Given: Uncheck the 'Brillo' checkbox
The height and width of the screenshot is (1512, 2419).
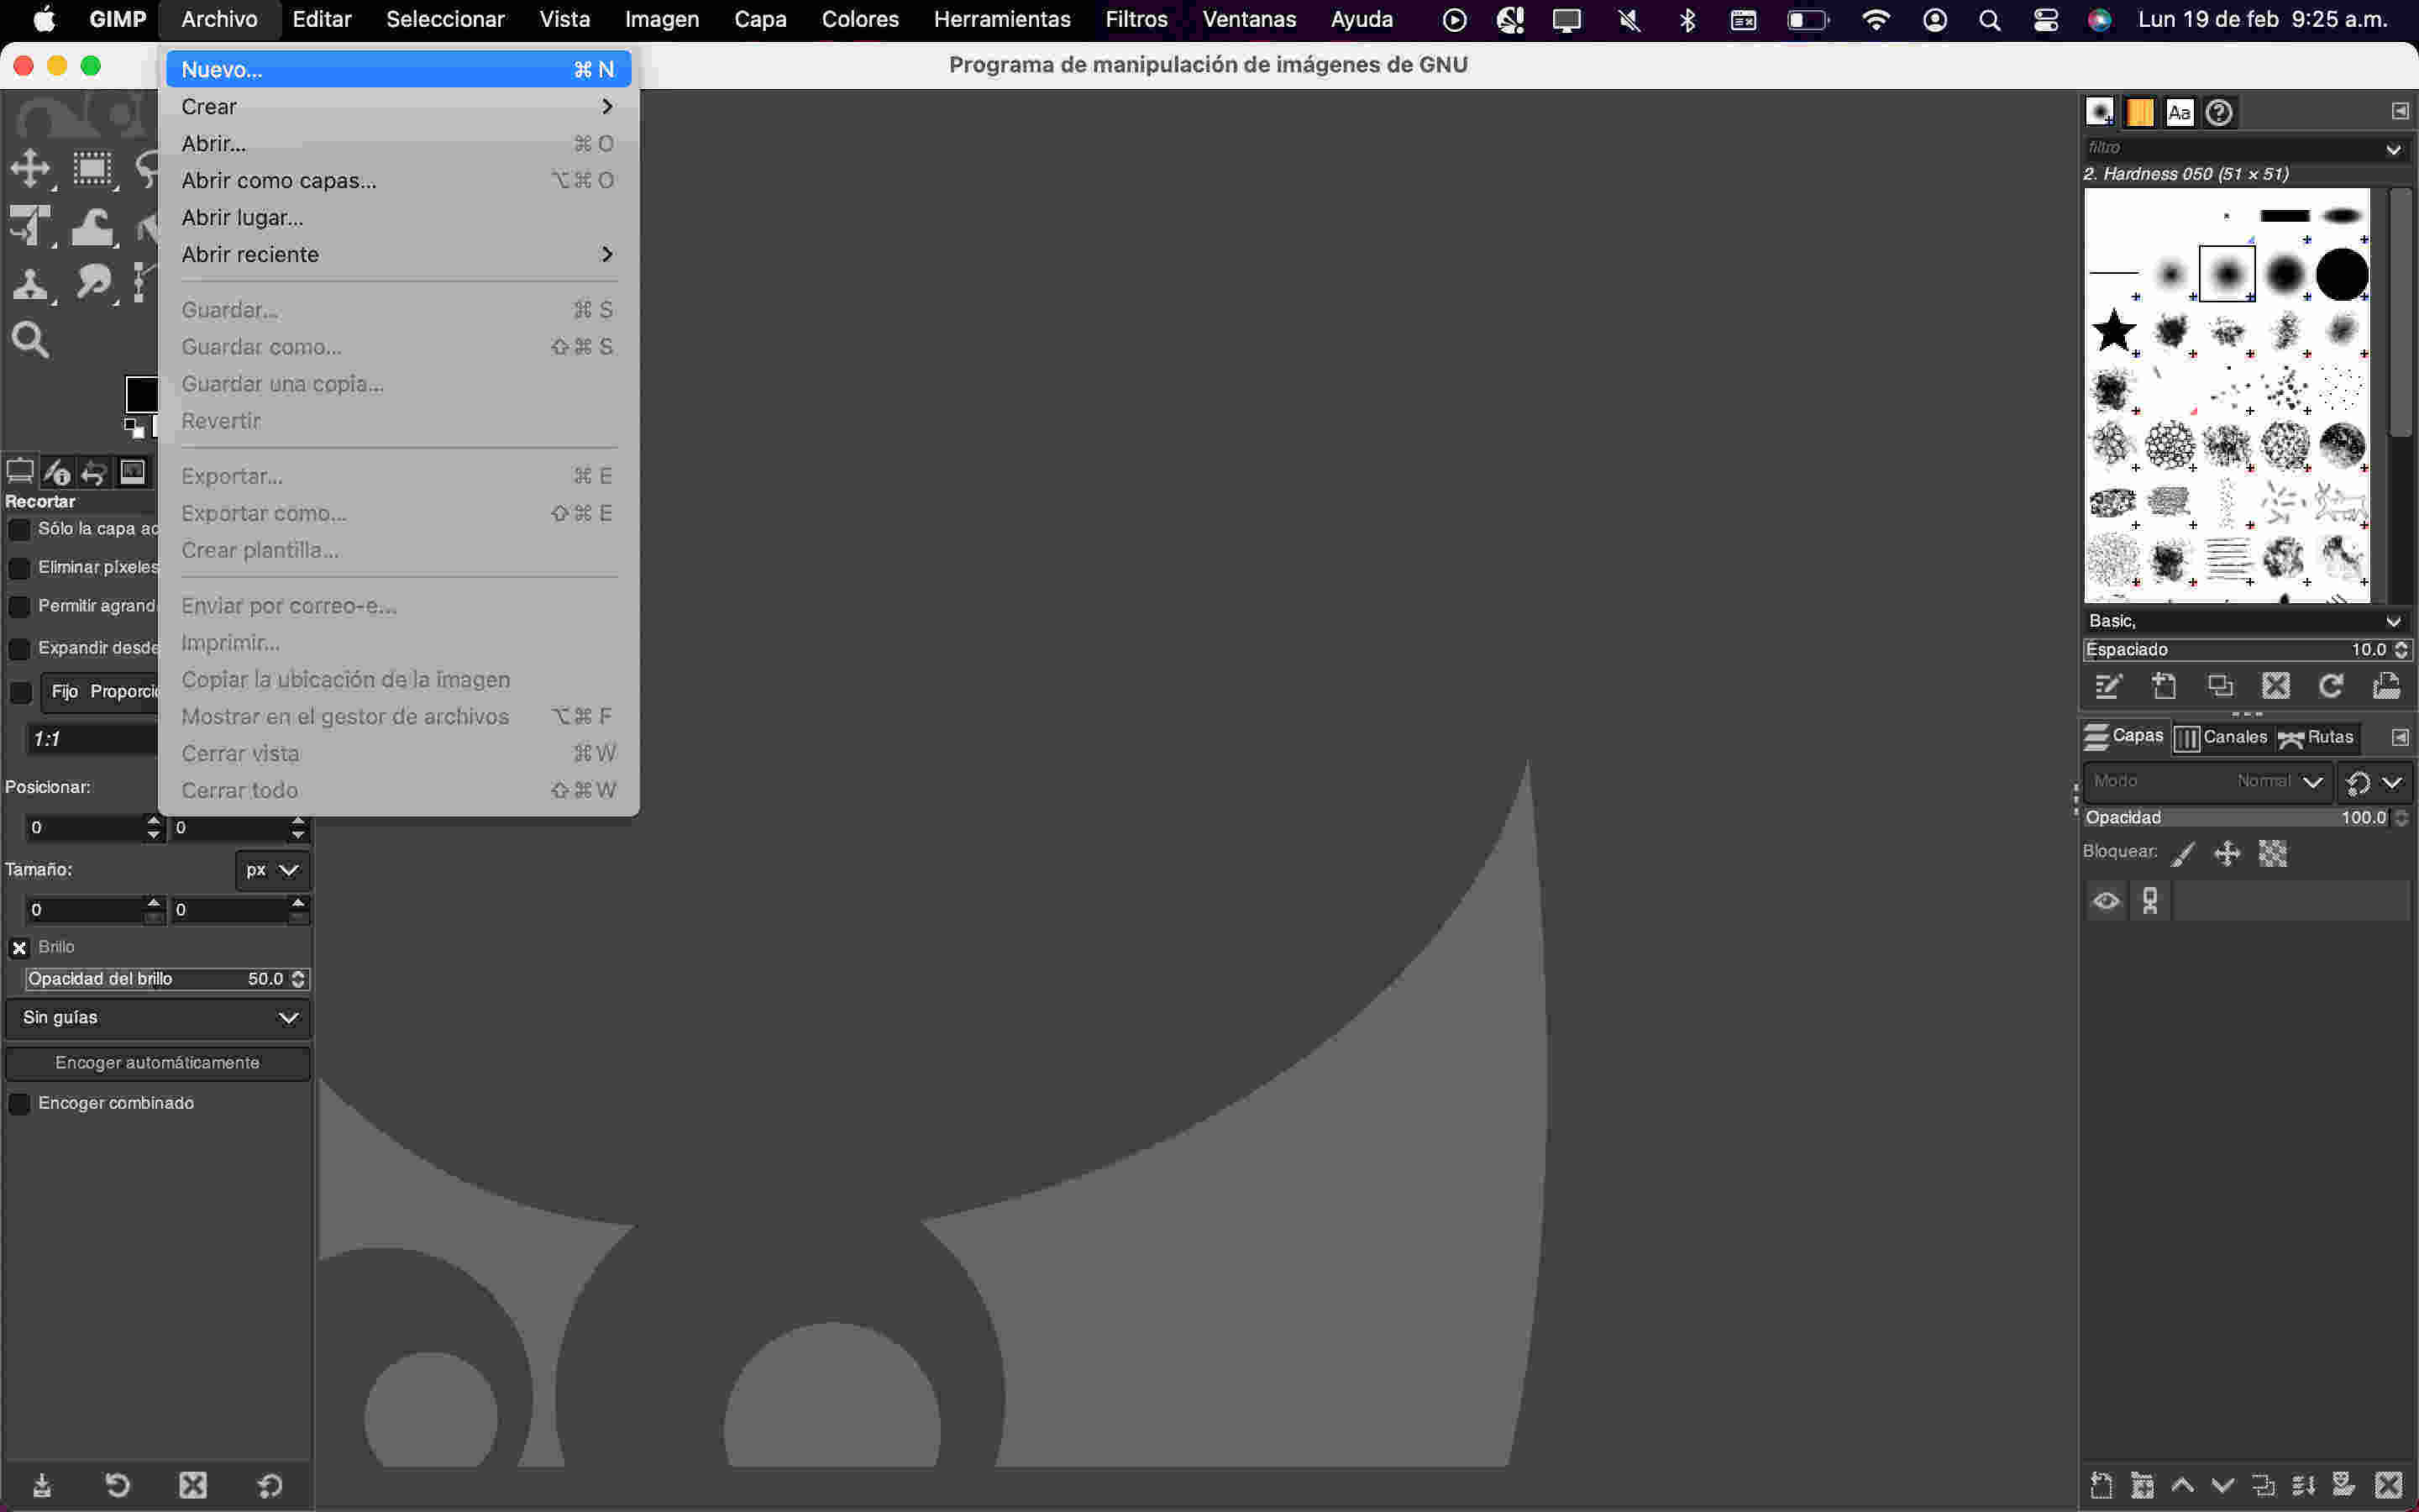Looking at the screenshot, I should tap(19, 948).
